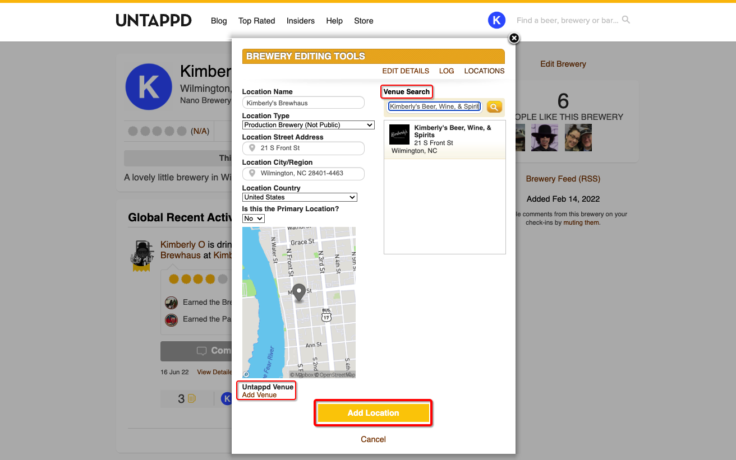Click the check-in star rating circles
Screen dimensions: 736x460
198,278
